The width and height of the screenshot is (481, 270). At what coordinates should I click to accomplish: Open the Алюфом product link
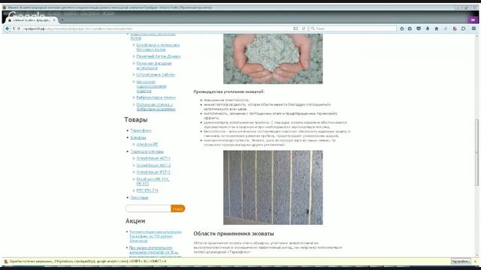click(x=138, y=137)
